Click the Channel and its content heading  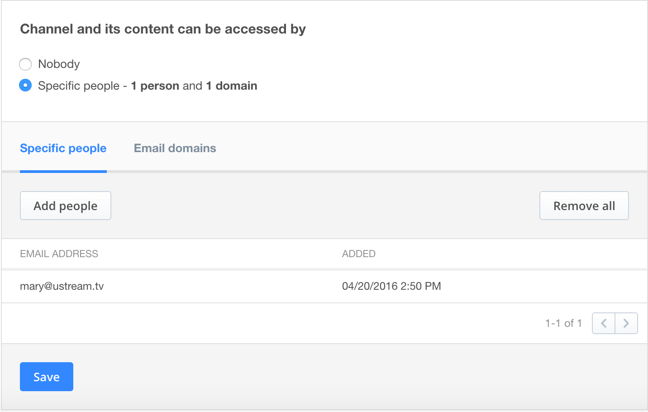coord(163,29)
